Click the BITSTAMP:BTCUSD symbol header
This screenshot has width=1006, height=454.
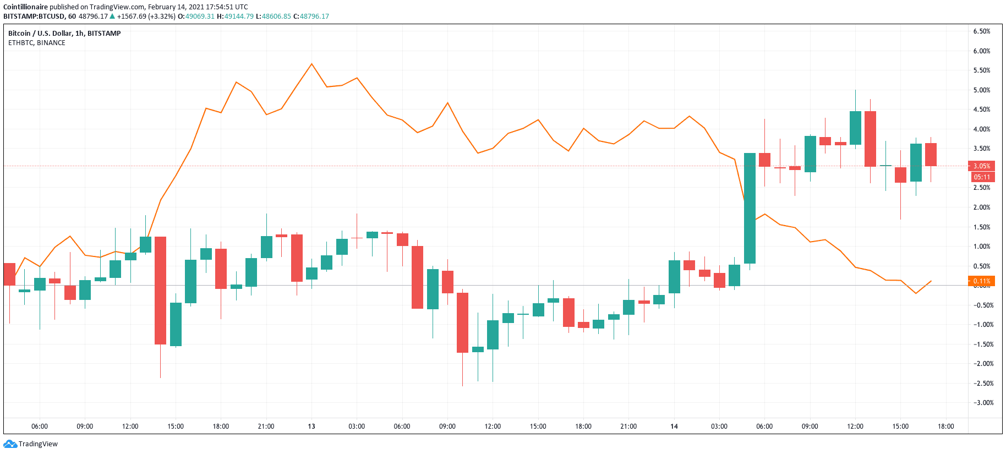pyautogui.click(x=34, y=17)
